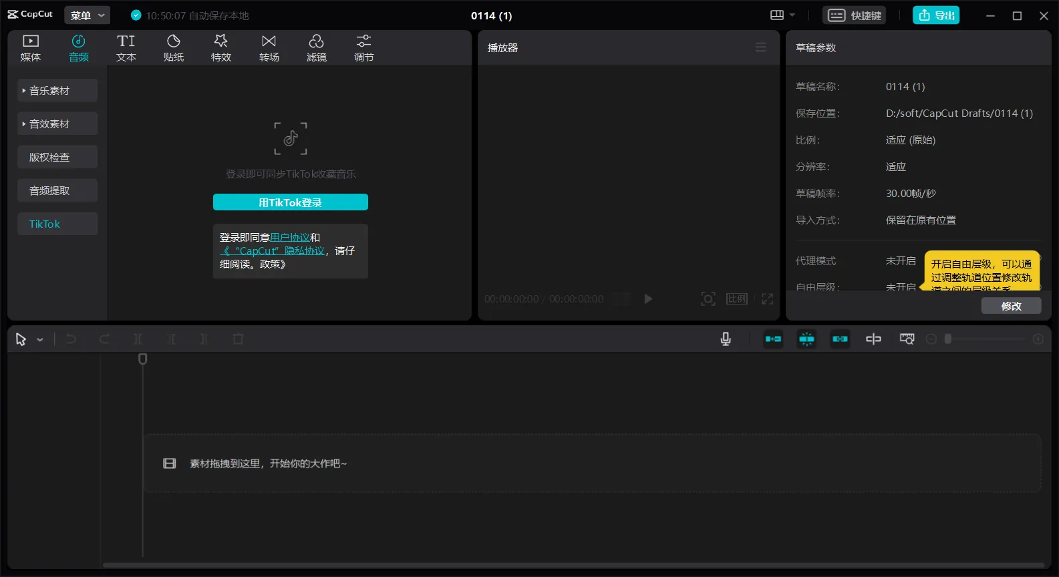This screenshot has width=1059, height=577.
Task: Open the Transitions (转场) panel
Action: pos(269,48)
